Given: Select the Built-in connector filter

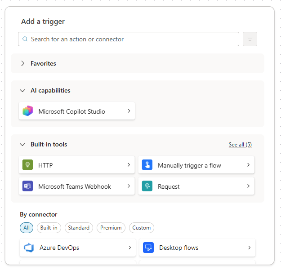Looking at the screenshot, I should pyautogui.click(x=49, y=228).
